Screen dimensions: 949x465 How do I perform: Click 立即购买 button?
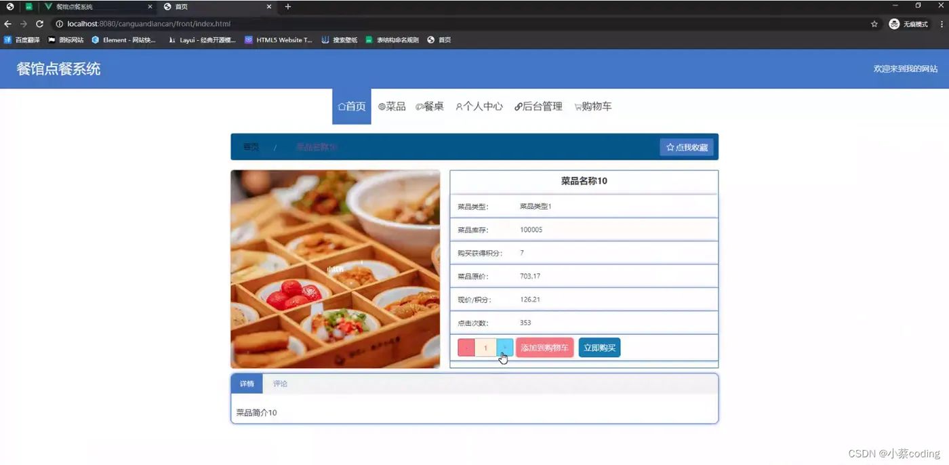point(600,348)
